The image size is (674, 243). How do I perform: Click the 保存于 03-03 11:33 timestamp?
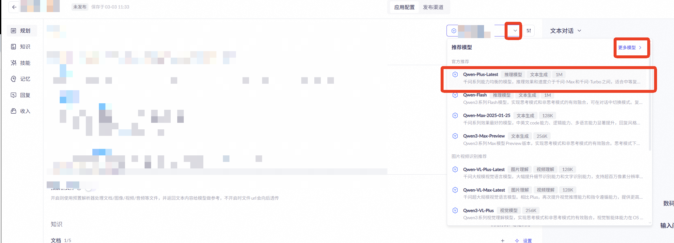tap(110, 7)
